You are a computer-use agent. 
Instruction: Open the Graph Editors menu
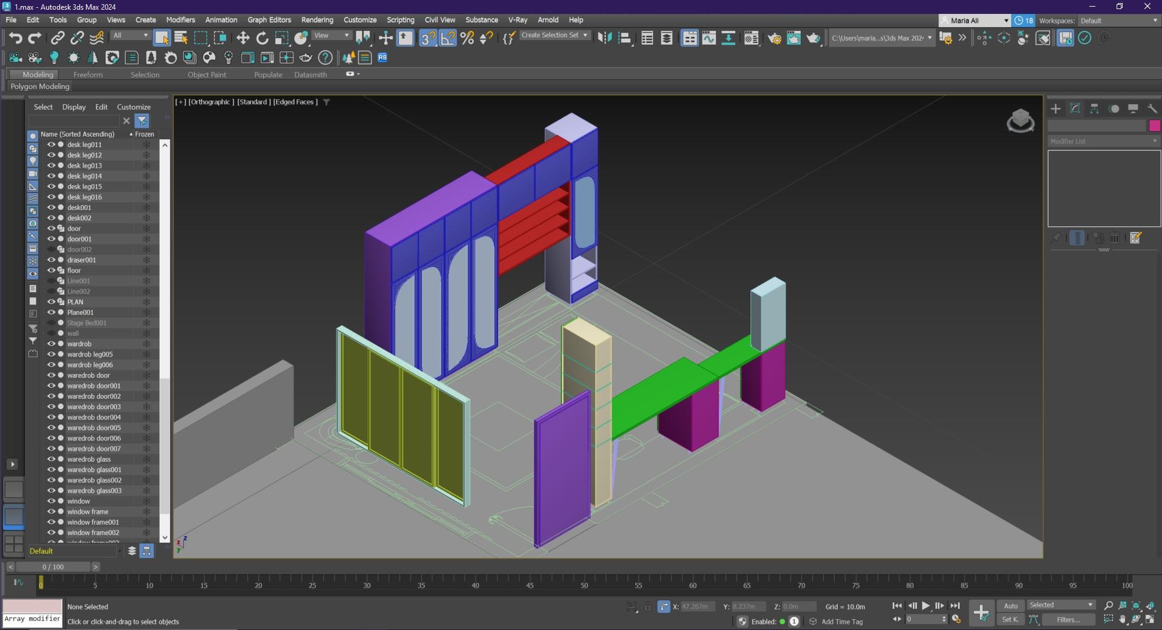(x=269, y=20)
